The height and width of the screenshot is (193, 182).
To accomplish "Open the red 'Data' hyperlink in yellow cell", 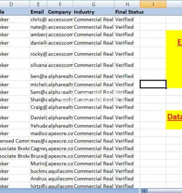I will click(175, 117).
